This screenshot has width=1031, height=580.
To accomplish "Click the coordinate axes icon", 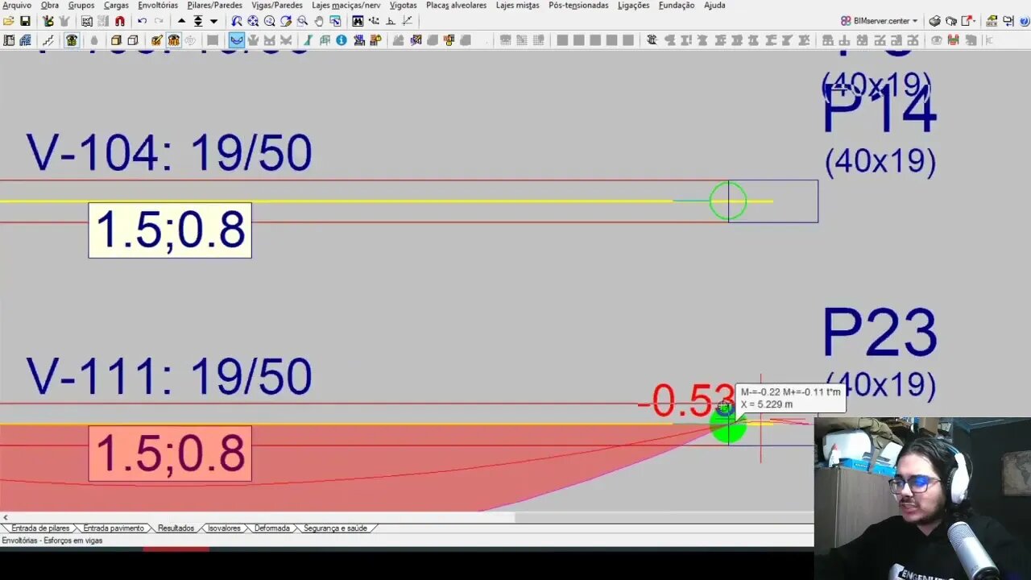I will click(x=407, y=21).
